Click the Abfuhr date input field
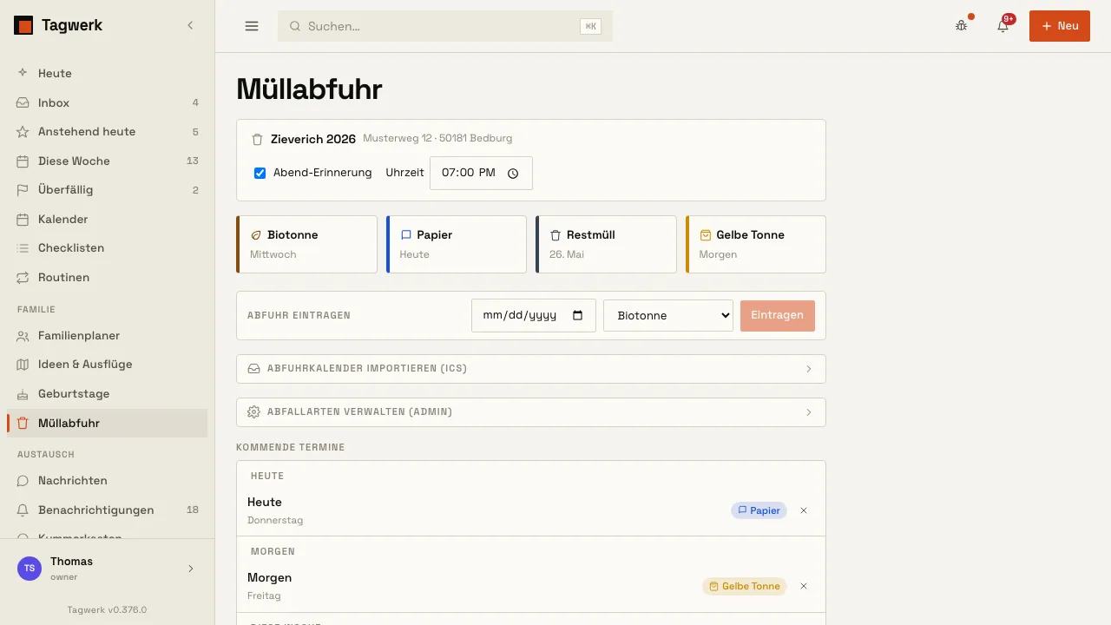1111x625 pixels. pos(534,315)
